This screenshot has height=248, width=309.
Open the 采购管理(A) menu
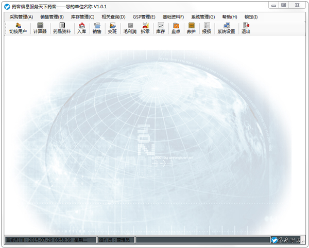[x=21, y=16]
